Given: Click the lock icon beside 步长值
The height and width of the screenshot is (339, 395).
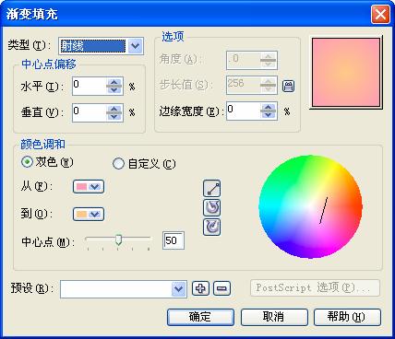Looking at the screenshot, I should (x=288, y=87).
